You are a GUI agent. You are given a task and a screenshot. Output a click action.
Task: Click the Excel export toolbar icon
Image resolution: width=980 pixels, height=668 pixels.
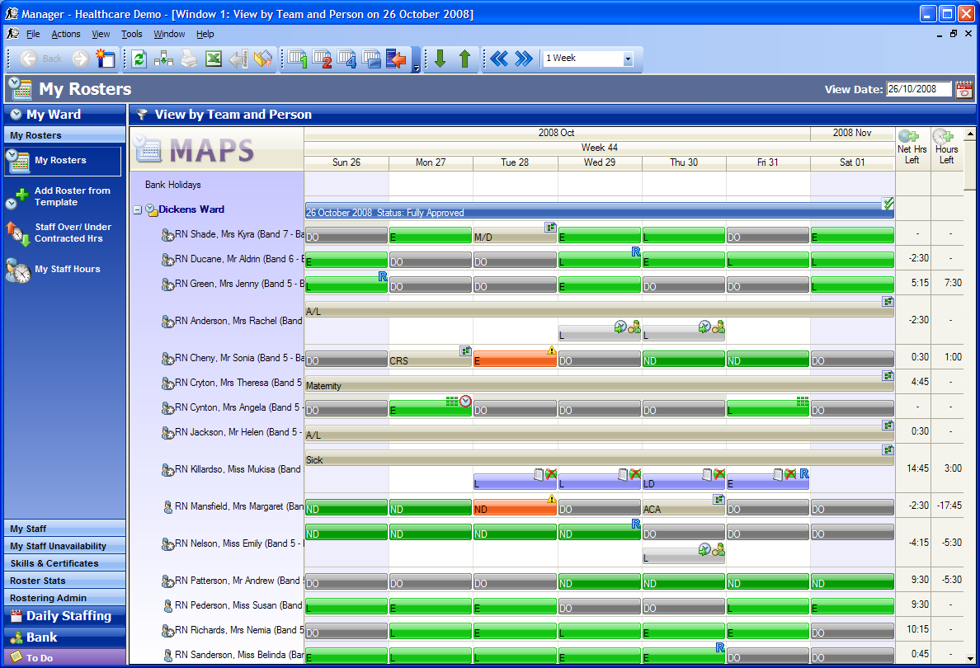point(214,59)
